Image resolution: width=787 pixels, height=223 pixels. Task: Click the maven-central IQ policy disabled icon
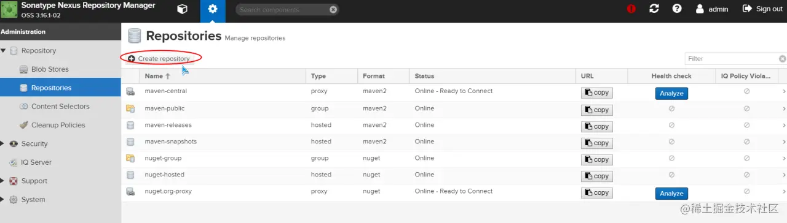coord(746,92)
